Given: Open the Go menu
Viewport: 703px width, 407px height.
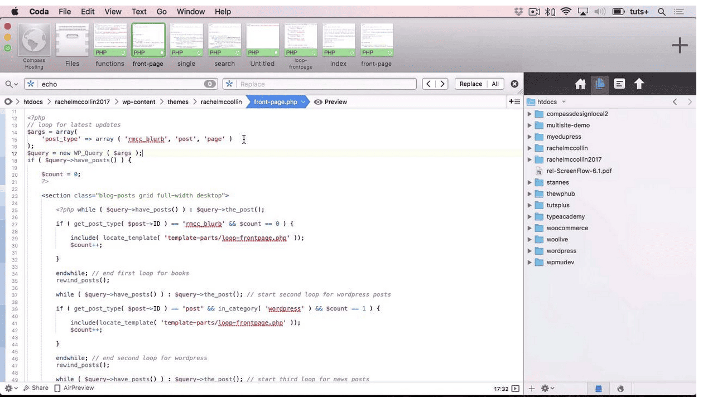Looking at the screenshot, I should (162, 12).
